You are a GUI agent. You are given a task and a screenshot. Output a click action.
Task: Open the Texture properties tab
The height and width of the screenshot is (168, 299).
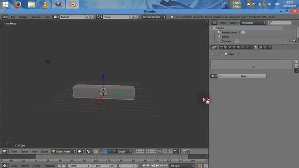pos(261,47)
